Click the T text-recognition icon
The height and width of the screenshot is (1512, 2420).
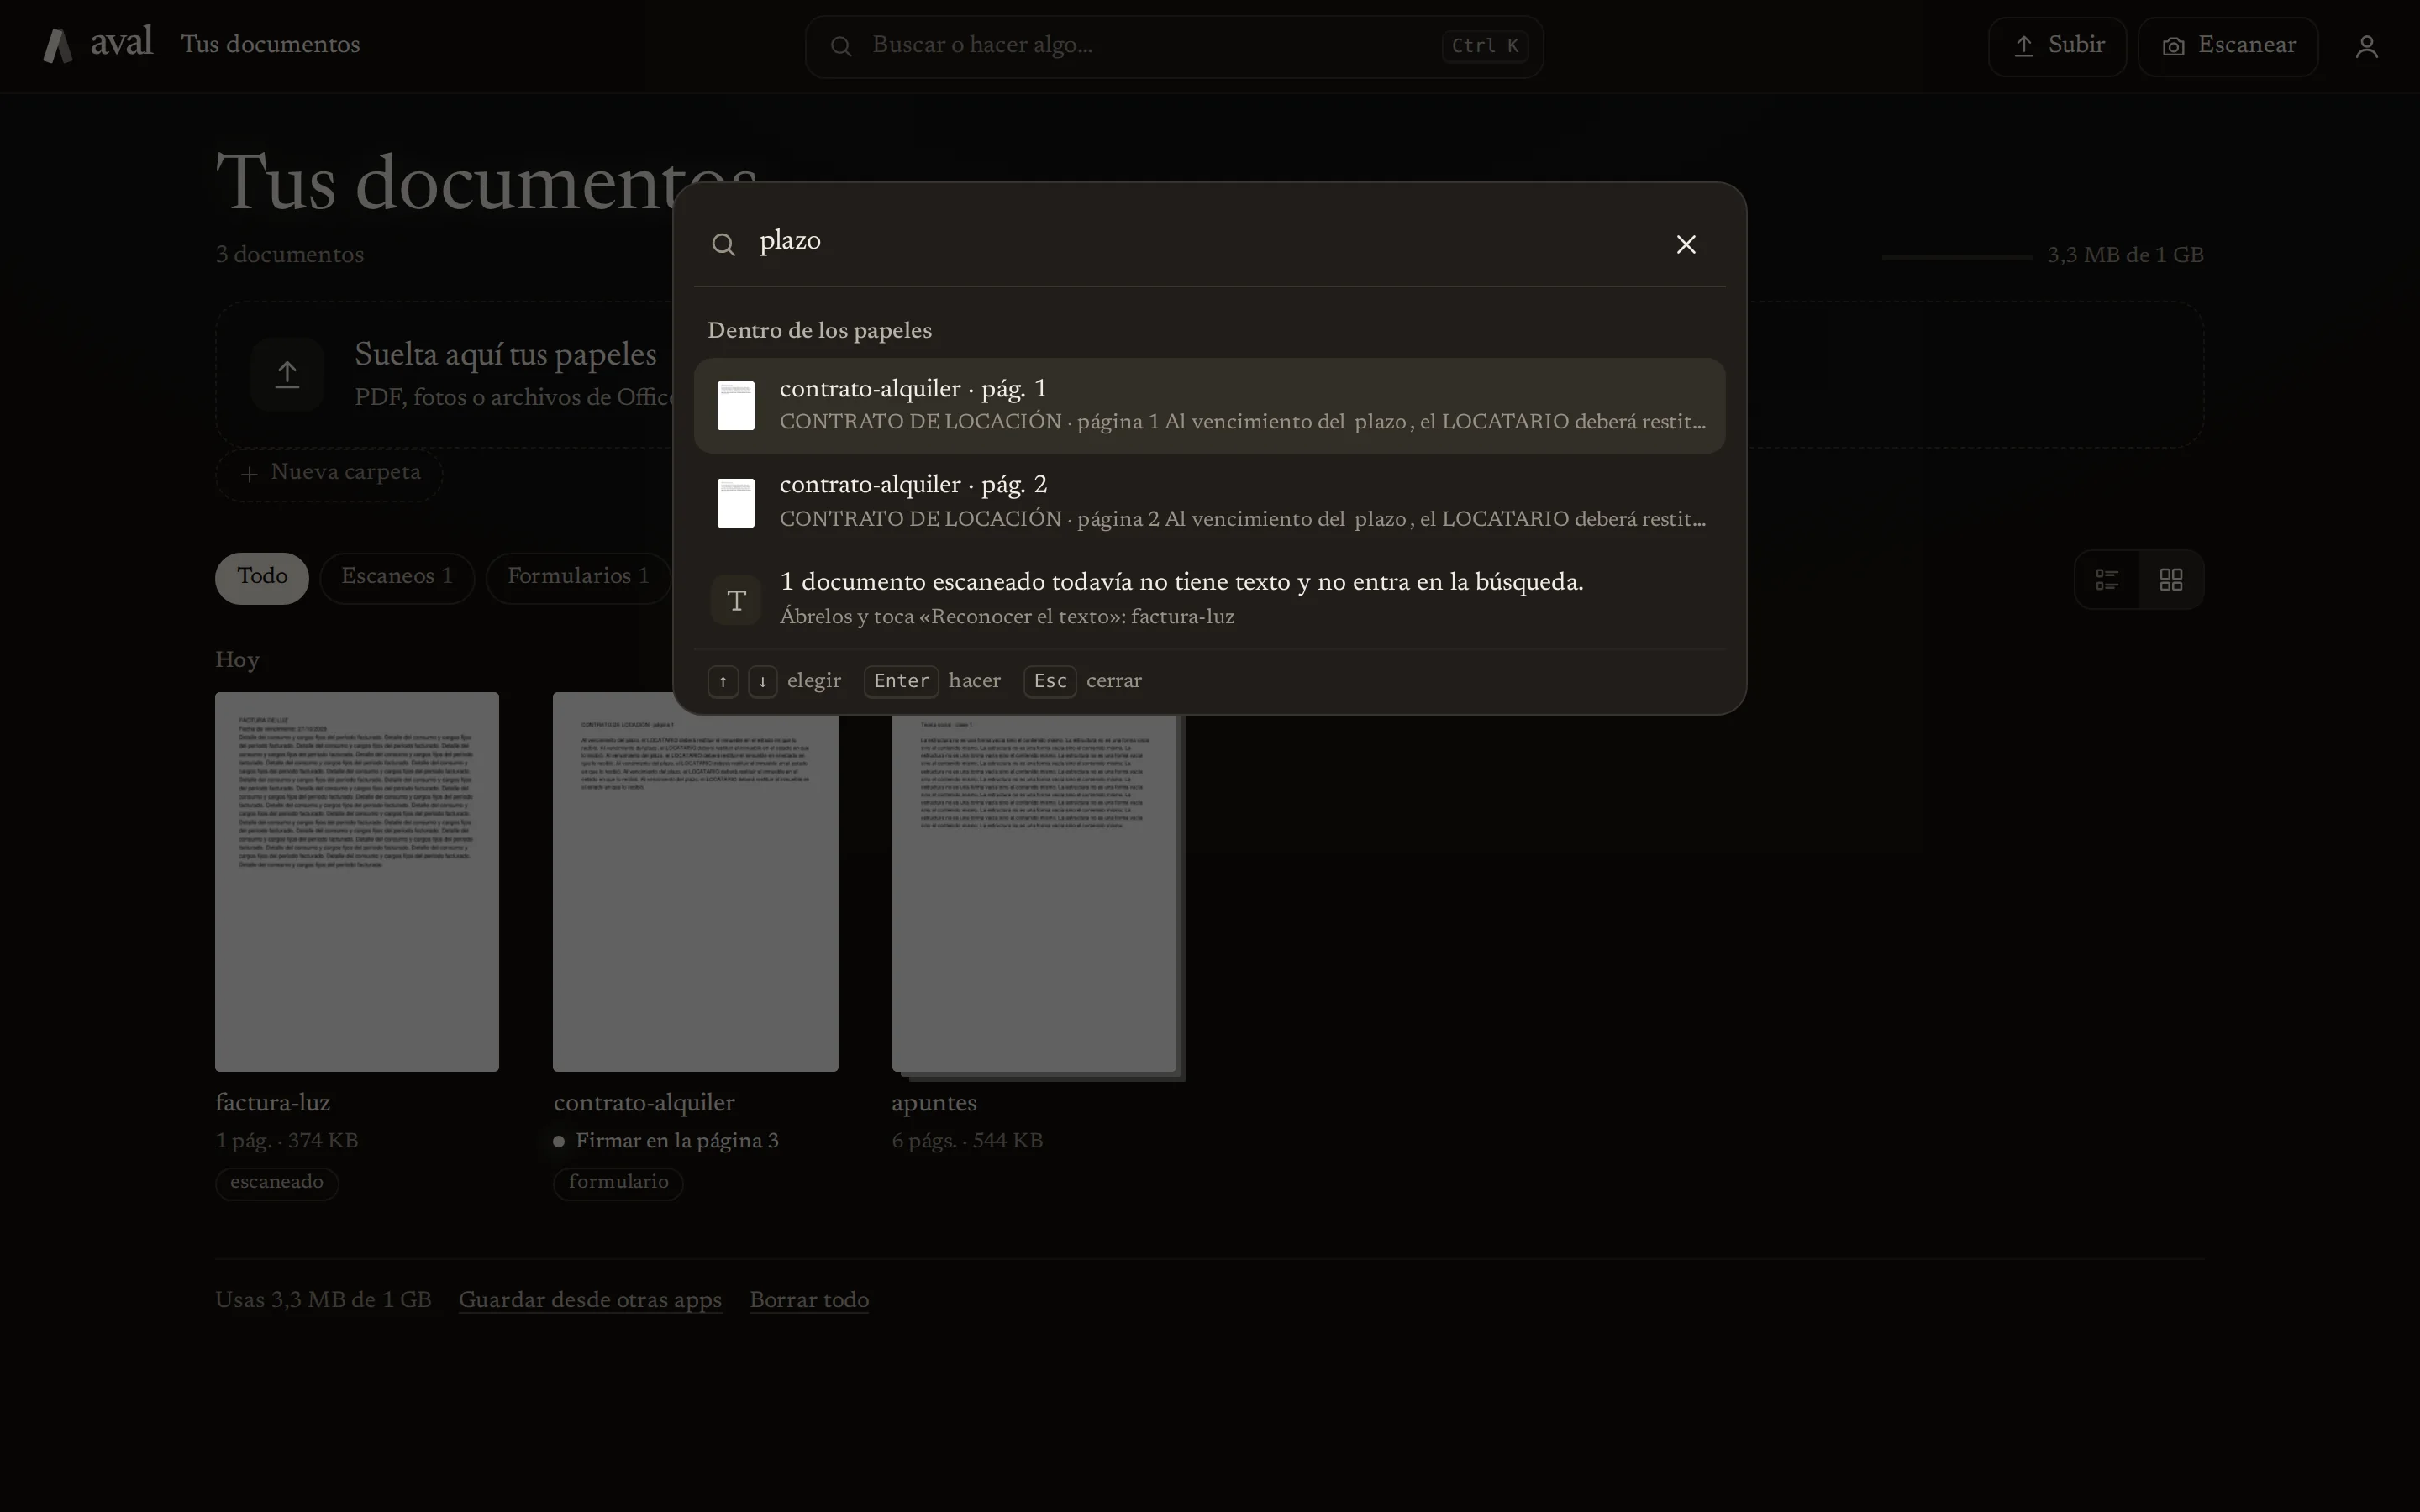pyautogui.click(x=736, y=600)
